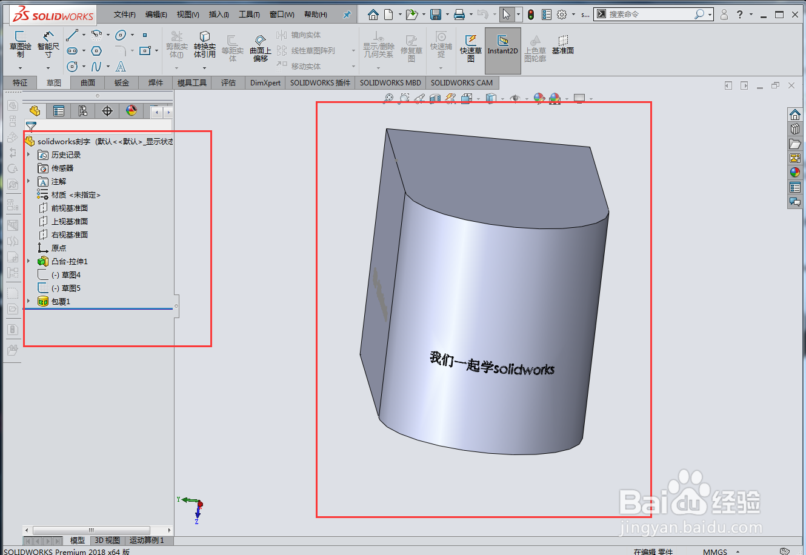Click the Zoom to Fit view icon

388,98
